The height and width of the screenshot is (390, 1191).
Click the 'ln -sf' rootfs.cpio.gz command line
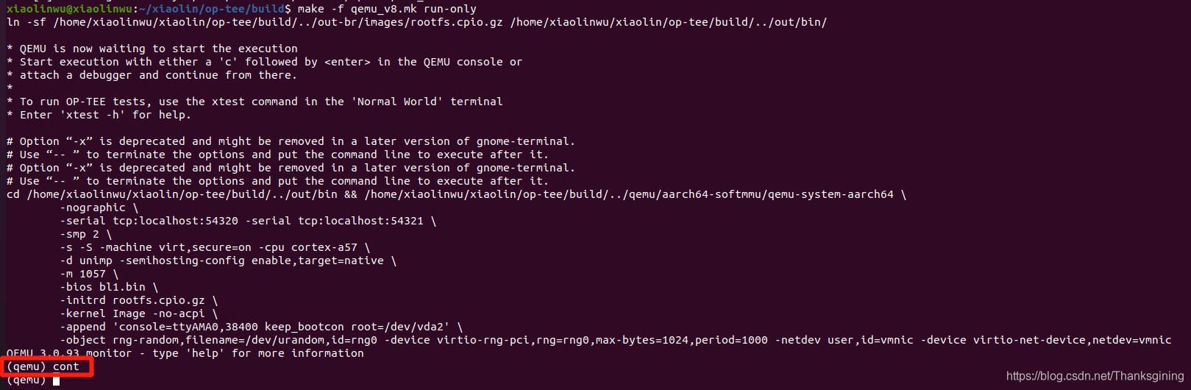coord(416,22)
